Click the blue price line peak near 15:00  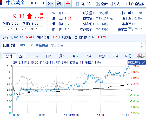tap(129, 66)
